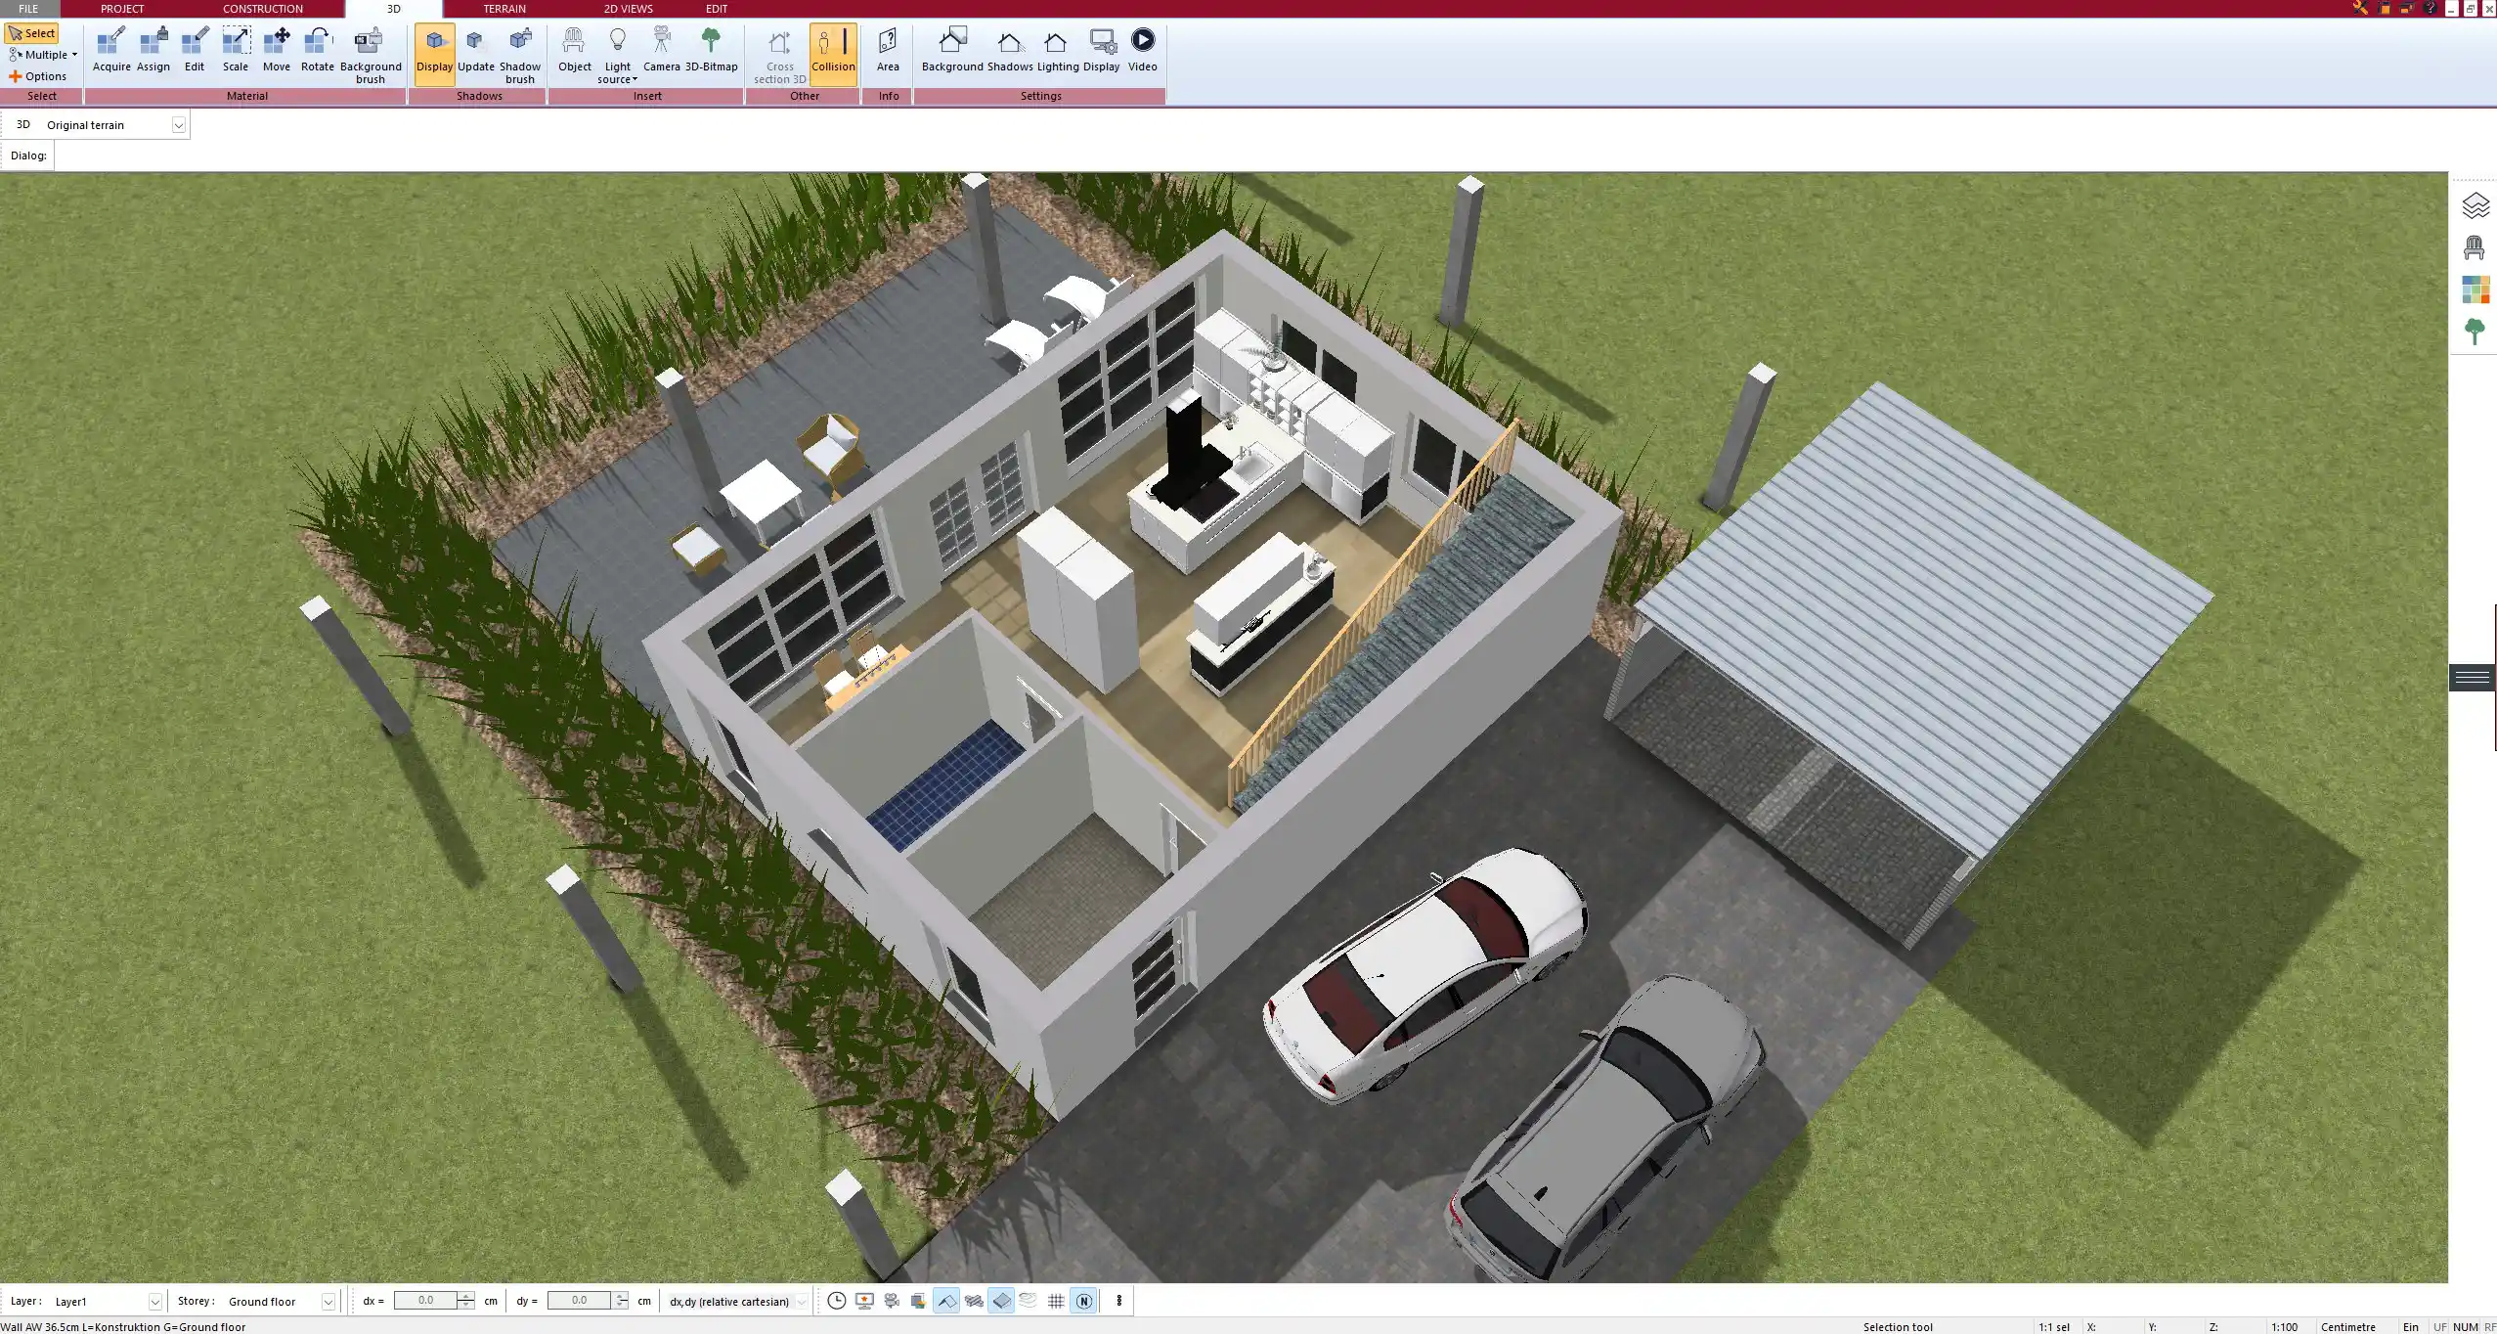
Task: Switch to the CONSTRUCTION ribbon tab
Action: (x=262, y=9)
